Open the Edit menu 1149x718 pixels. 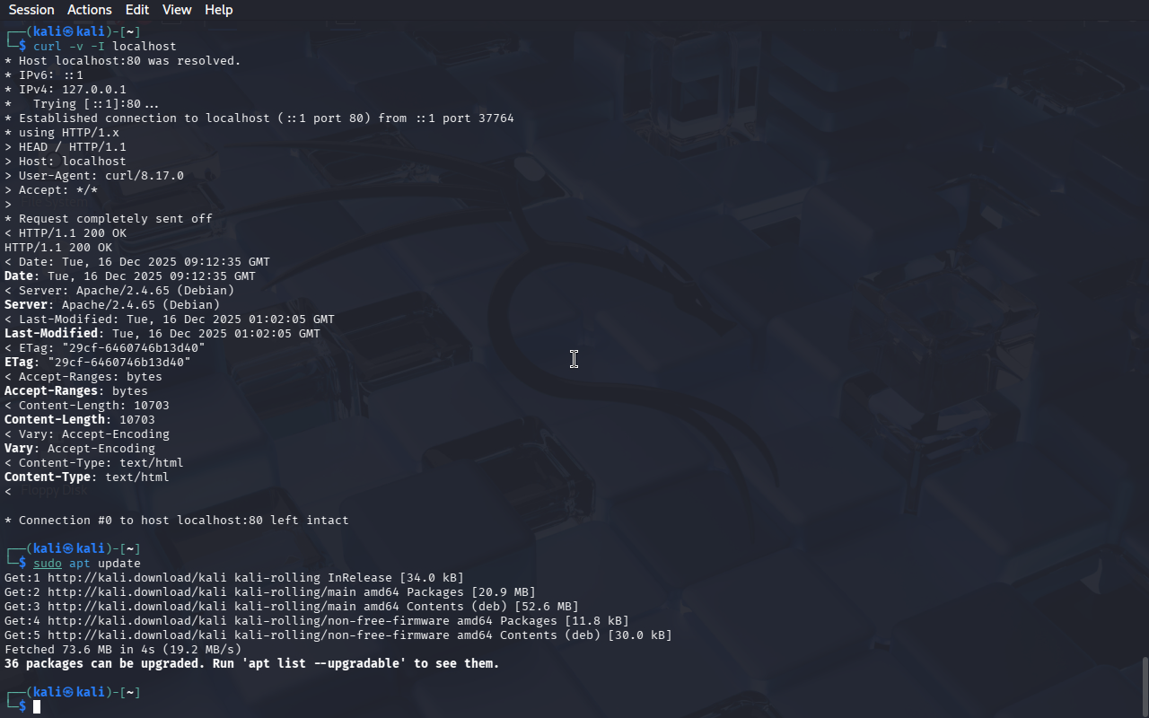[x=137, y=10]
